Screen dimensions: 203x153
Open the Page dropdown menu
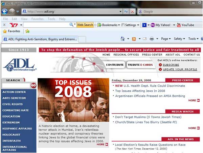[166, 39]
